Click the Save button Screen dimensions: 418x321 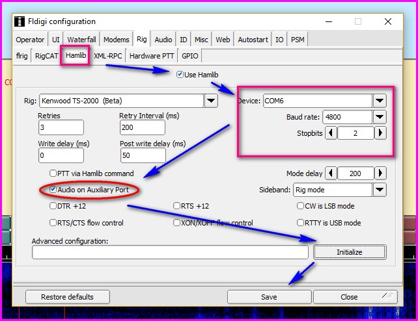click(268, 297)
